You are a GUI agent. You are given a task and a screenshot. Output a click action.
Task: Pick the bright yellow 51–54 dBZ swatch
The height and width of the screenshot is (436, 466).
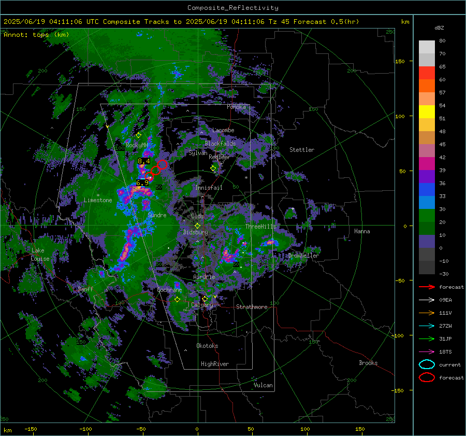coord(427,112)
